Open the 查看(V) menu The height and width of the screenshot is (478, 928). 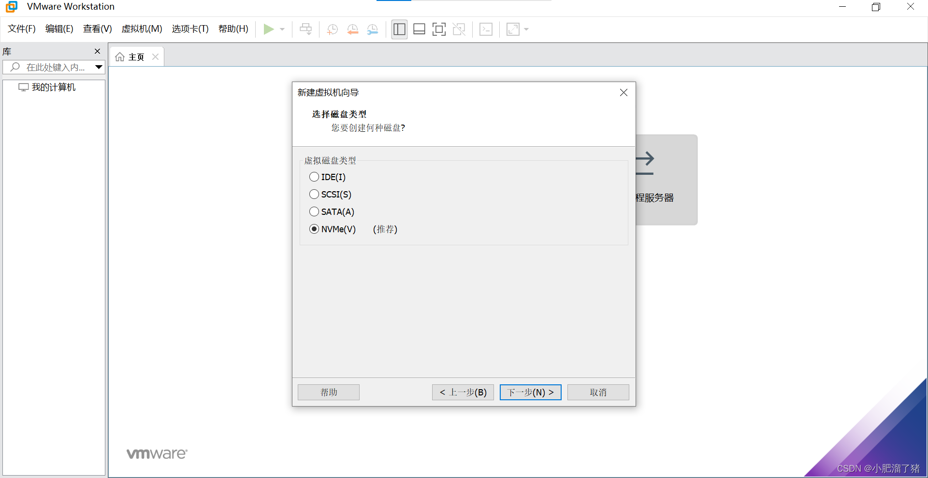(97, 29)
